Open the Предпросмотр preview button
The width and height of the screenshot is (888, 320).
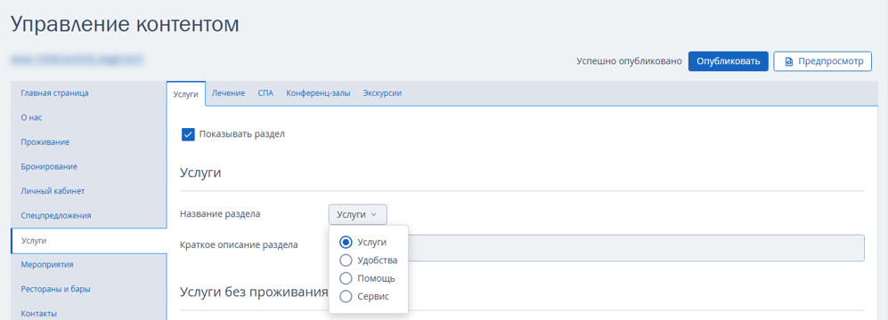pyautogui.click(x=822, y=61)
